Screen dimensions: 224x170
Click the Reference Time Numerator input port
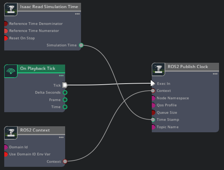(x=6, y=31)
